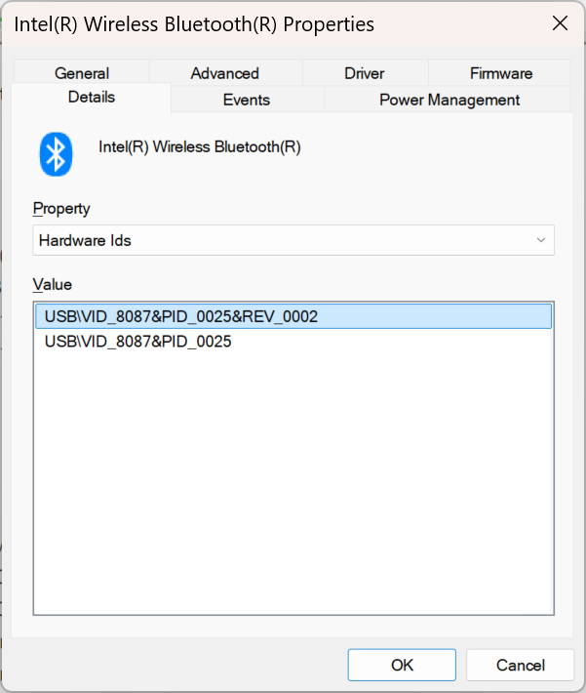
Task: Open the Power Management tab
Action: (x=449, y=100)
